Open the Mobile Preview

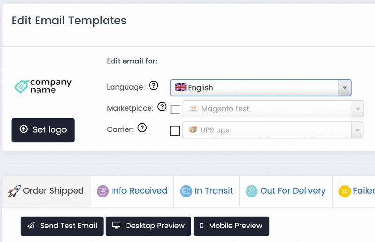231,226
